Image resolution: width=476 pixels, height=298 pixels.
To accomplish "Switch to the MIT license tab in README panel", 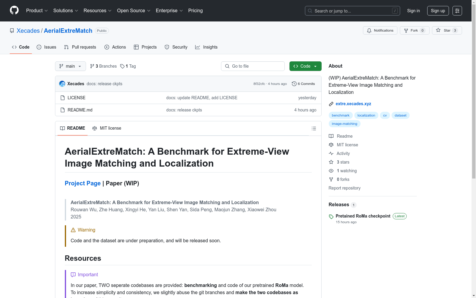I will tap(107, 128).
